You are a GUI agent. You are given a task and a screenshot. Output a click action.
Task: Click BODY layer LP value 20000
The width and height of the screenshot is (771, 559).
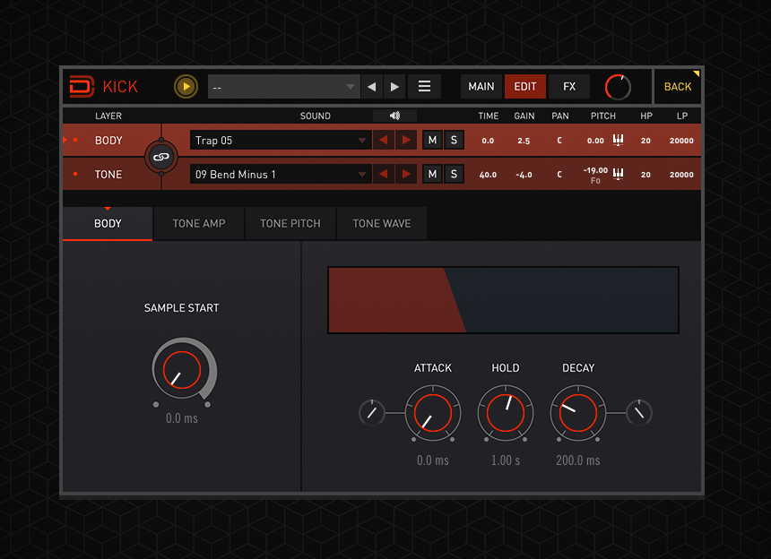pos(681,141)
